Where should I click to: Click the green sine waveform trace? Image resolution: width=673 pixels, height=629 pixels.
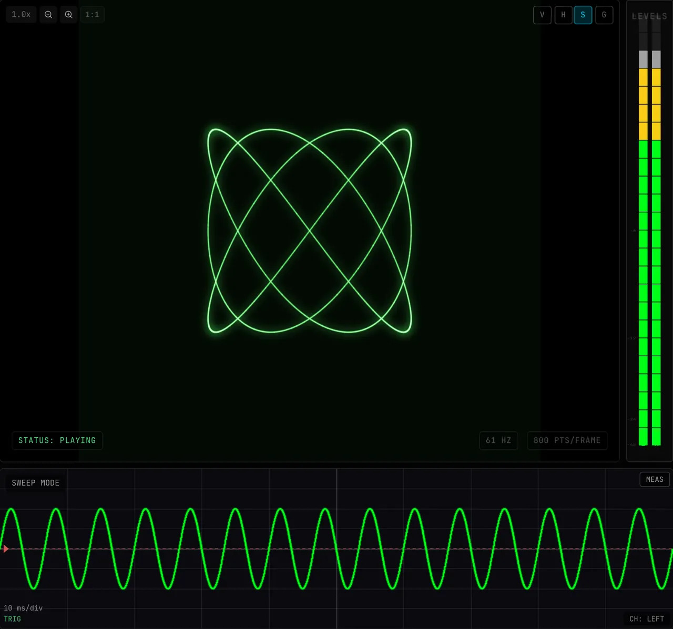[x=336, y=549]
